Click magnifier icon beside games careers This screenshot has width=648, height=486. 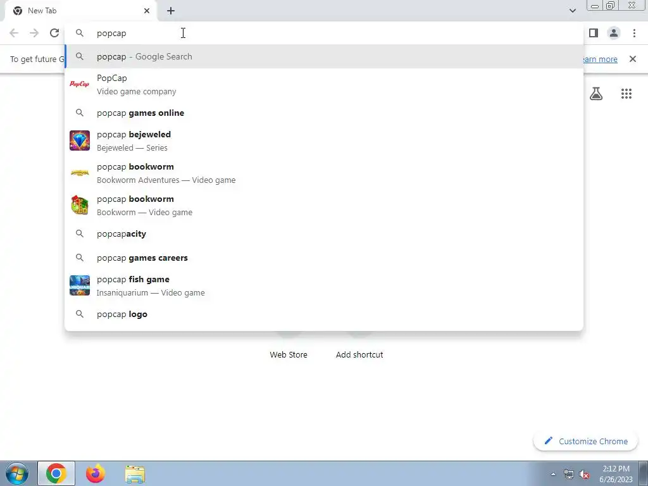tap(79, 258)
